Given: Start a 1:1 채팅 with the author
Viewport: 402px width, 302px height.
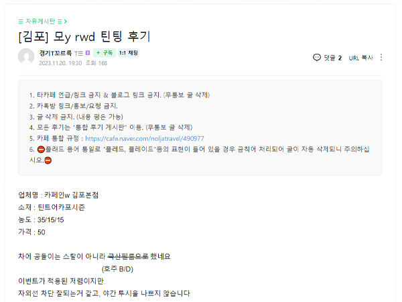Looking at the screenshot, I should 129,52.
